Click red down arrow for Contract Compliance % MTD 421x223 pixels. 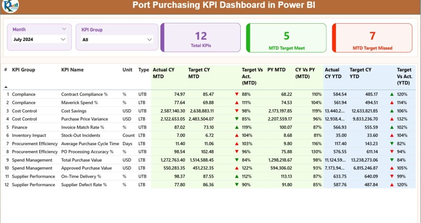click(237, 94)
